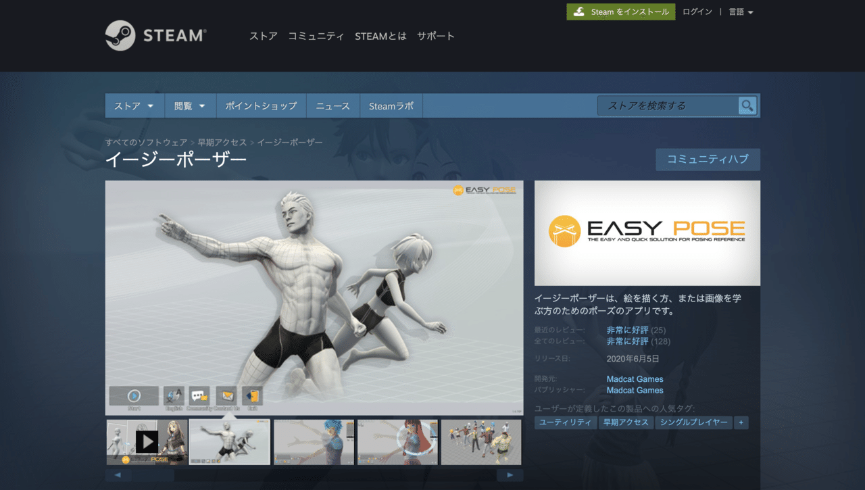Click the Exit door icon in the screenshot

252,396
